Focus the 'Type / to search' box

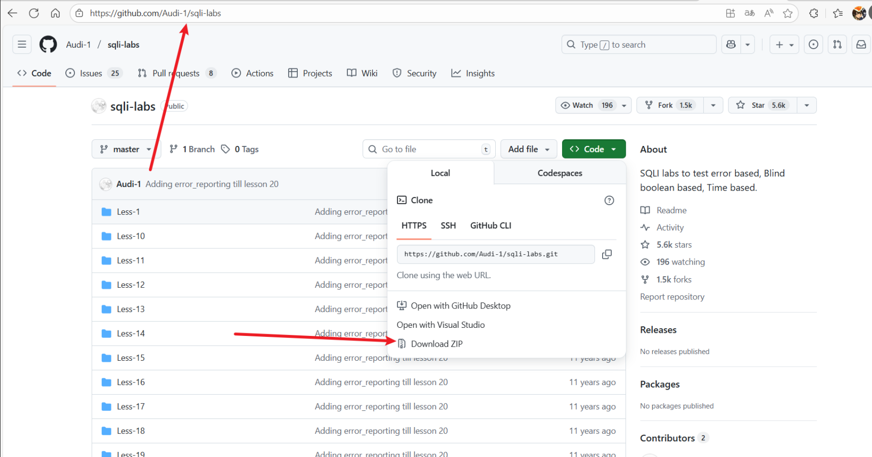(x=639, y=45)
